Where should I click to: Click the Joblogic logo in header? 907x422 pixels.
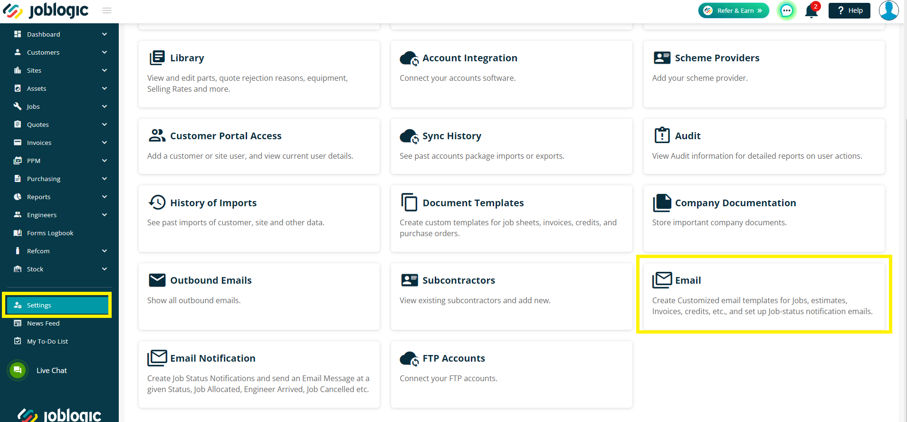[46, 11]
